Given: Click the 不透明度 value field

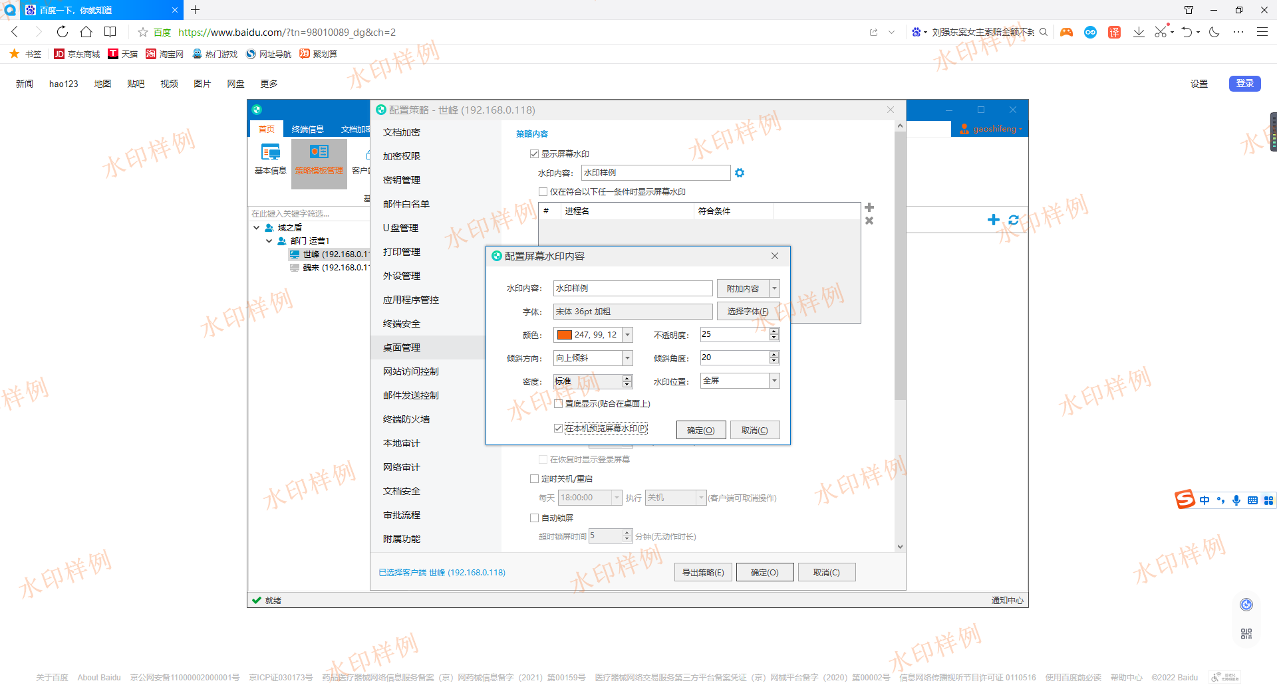Looking at the screenshot, I should click(734, 335).
